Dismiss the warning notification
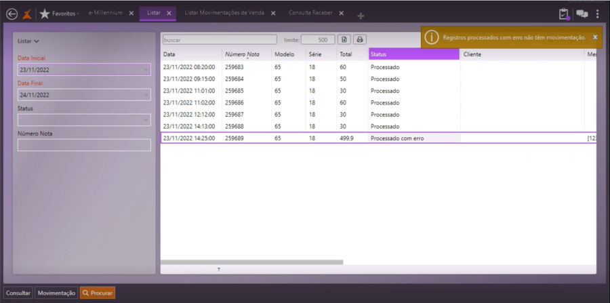Viewport: 610px width, 303px height. [x=595, y=37]
